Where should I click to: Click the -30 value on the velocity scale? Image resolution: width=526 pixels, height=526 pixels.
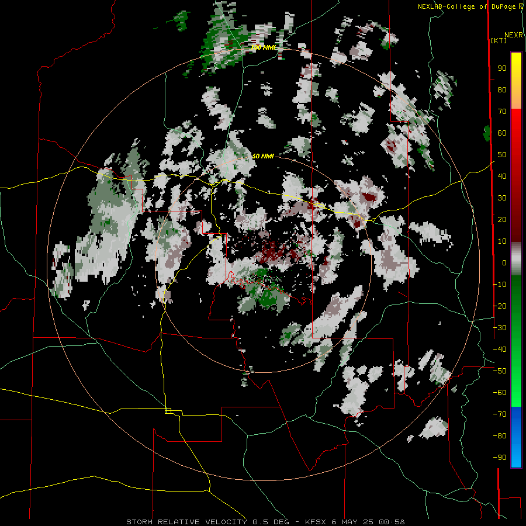coord(500,328)
